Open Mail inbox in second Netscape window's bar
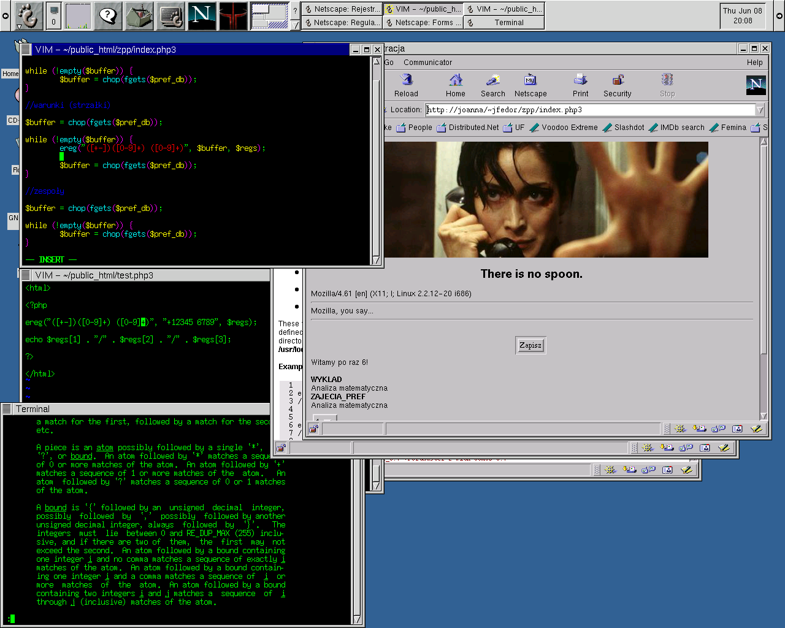This screenshot has height=628, width=785. click(x=667, y=448)
